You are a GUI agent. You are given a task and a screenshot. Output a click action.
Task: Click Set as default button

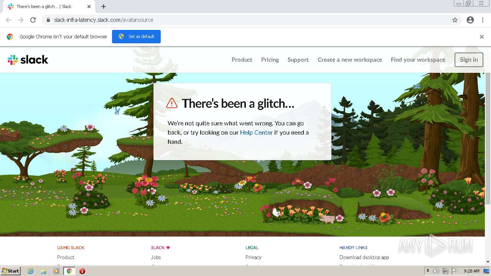point(136,36)
